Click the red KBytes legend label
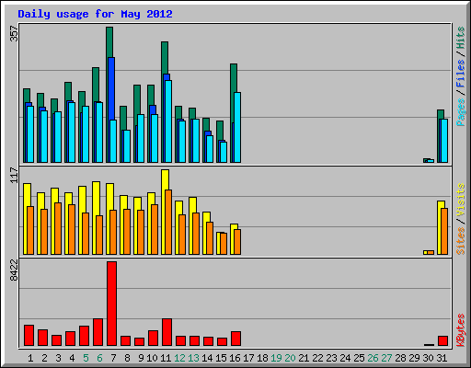Image resolution: width=471 pixels, height=368 pixels. [x=461, y=330]
